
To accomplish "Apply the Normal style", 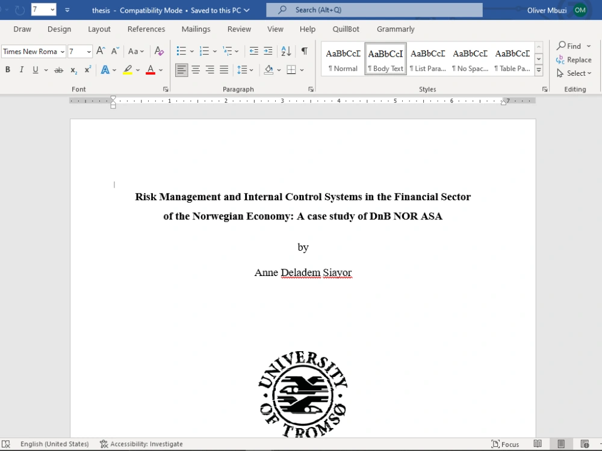I will [343, 59].
